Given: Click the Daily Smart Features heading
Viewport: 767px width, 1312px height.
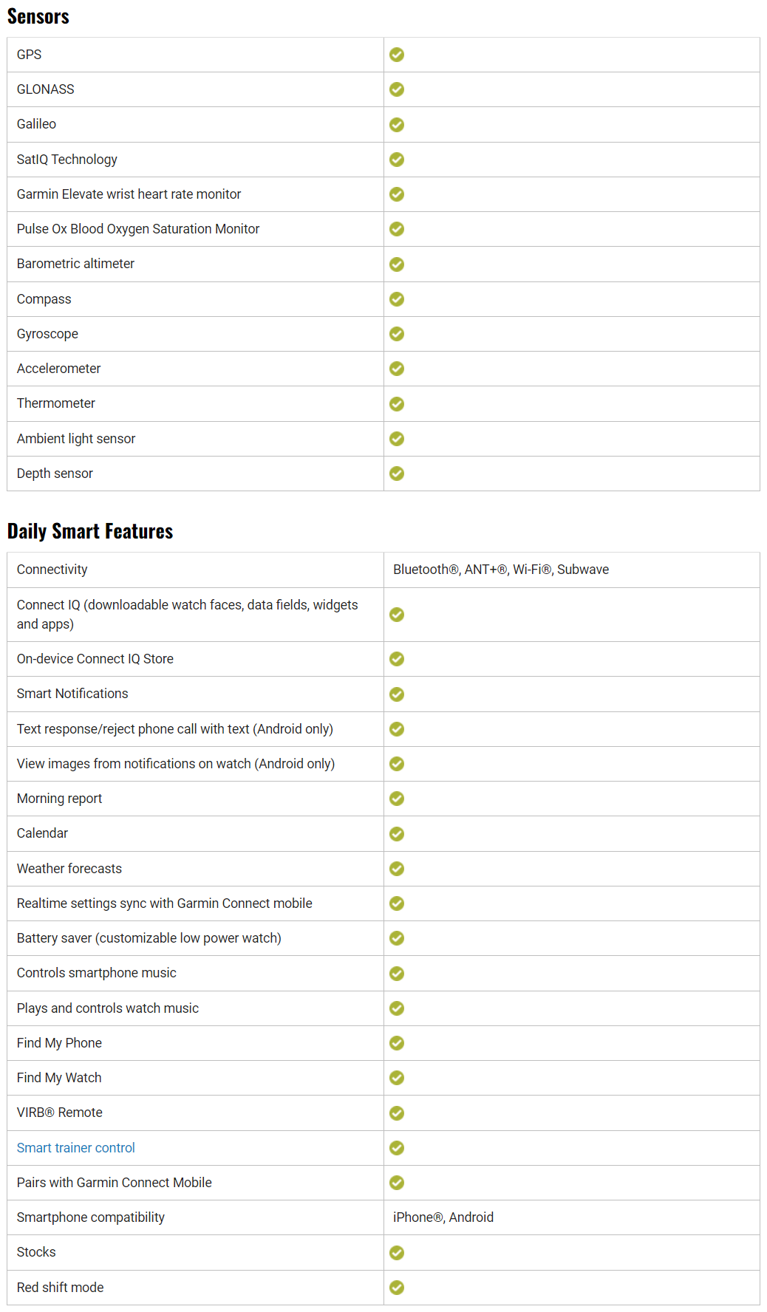Looking at the screenshot, I should click(90, 531).
